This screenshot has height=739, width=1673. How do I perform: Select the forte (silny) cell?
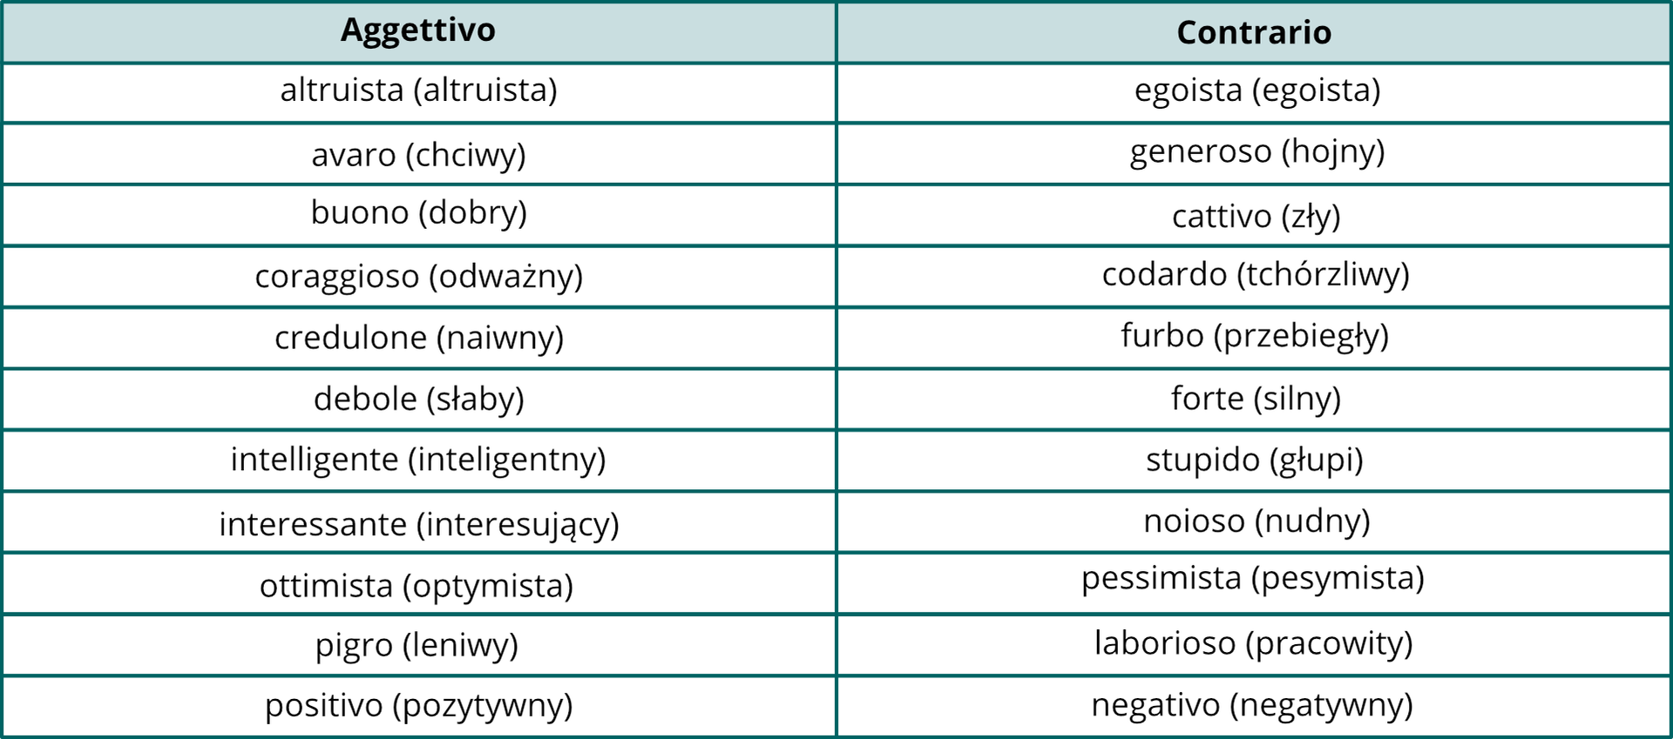(x=1255, y=399)
